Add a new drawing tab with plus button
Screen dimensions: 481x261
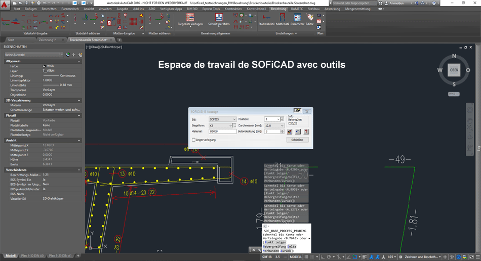[119, 40]
